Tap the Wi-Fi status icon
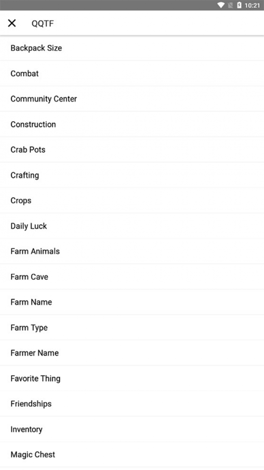 pos(221,5)
